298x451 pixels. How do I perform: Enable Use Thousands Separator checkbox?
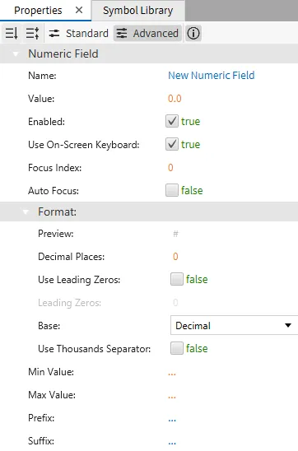(177, 348)
